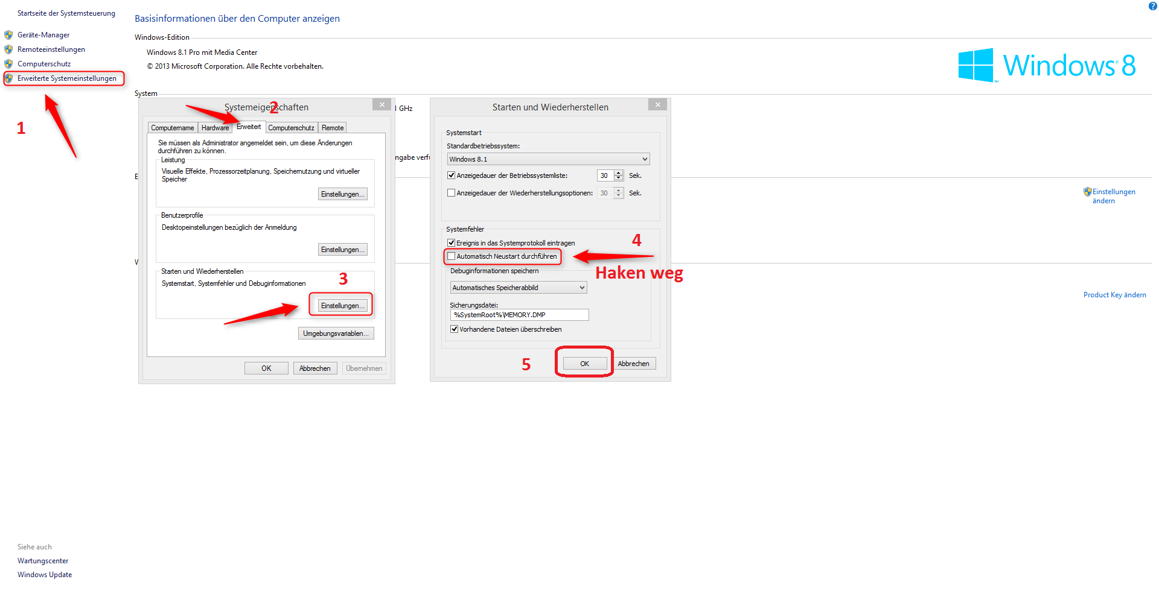Click the Umgebungsvariablen button

336,333
